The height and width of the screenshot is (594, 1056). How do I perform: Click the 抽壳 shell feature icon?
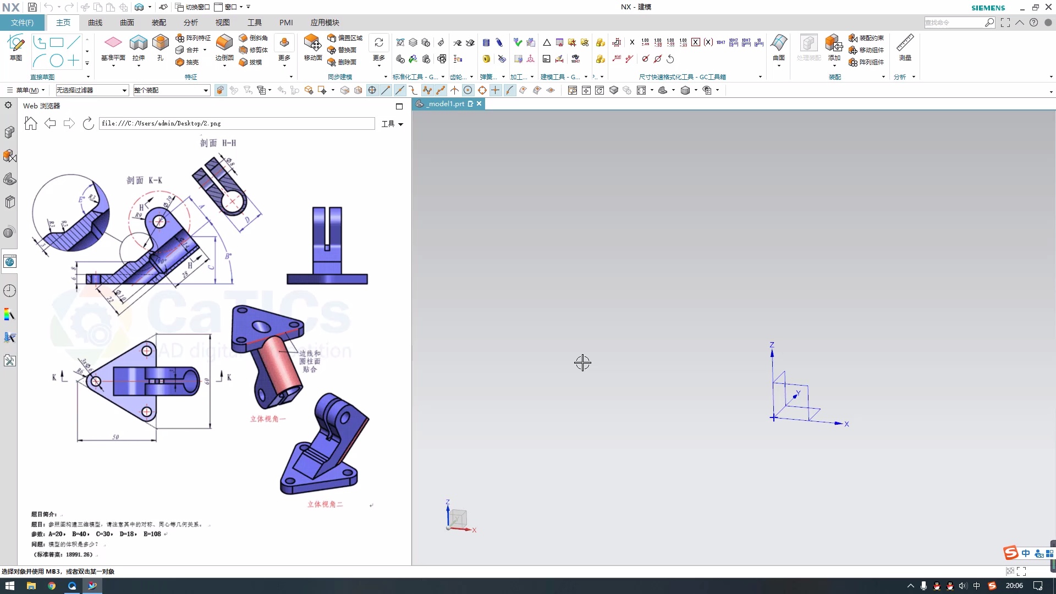[187, 62]
